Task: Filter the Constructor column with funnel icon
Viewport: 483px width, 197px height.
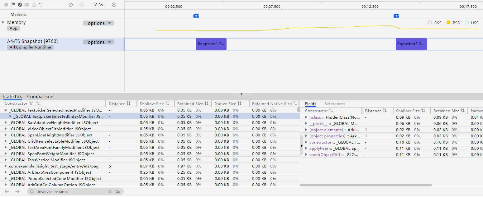Action: coord(31,103)
